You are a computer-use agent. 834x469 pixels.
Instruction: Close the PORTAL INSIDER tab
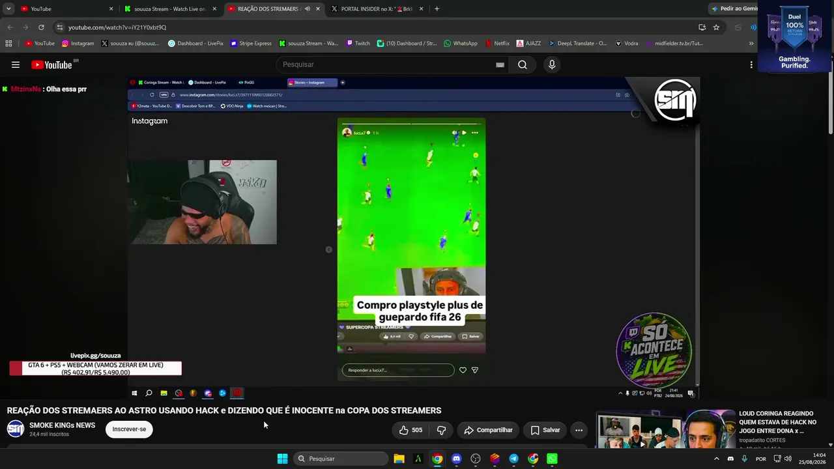pos(421,9)
